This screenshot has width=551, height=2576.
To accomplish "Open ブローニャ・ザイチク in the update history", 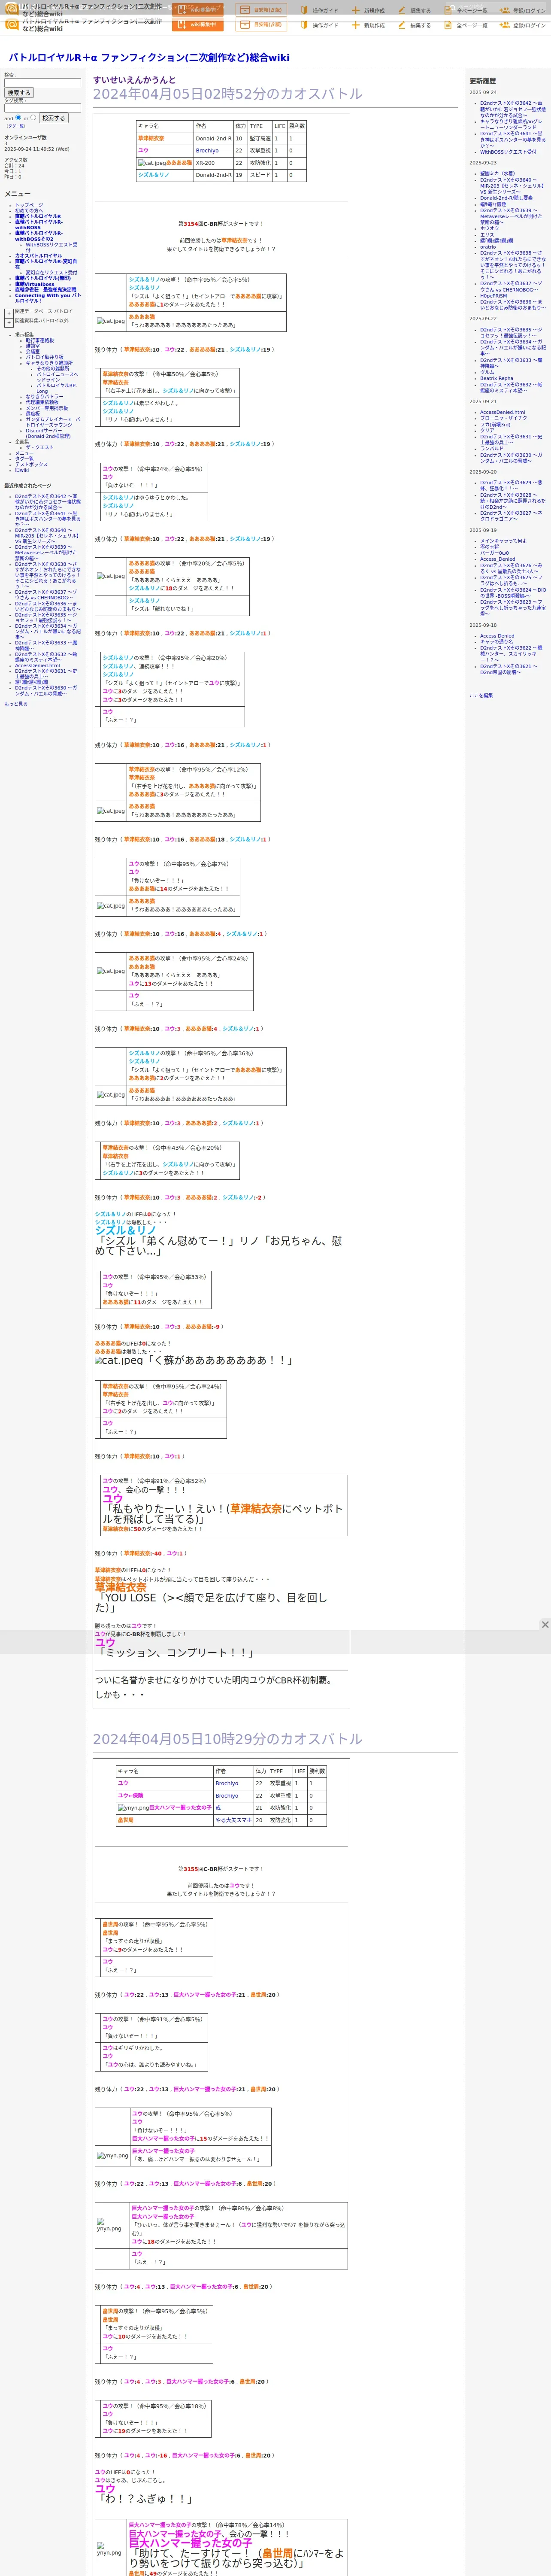I will pos(503,418).
